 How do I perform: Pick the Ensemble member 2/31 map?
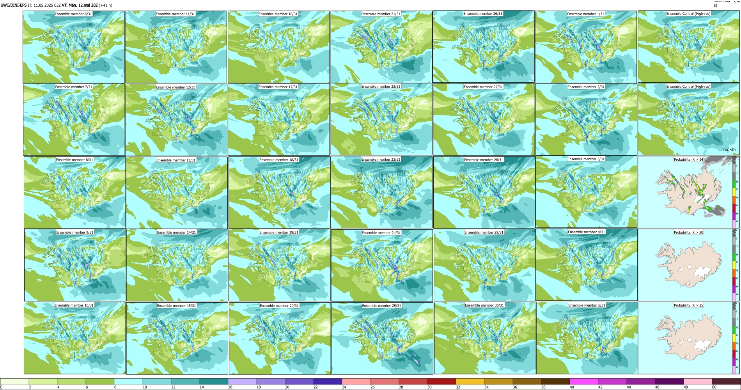coord(587,120)
